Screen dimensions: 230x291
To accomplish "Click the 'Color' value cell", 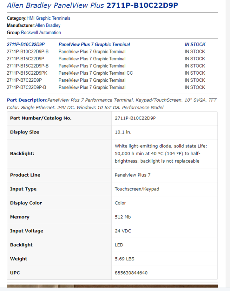I will pyautogui.click(x=165, y=203).
